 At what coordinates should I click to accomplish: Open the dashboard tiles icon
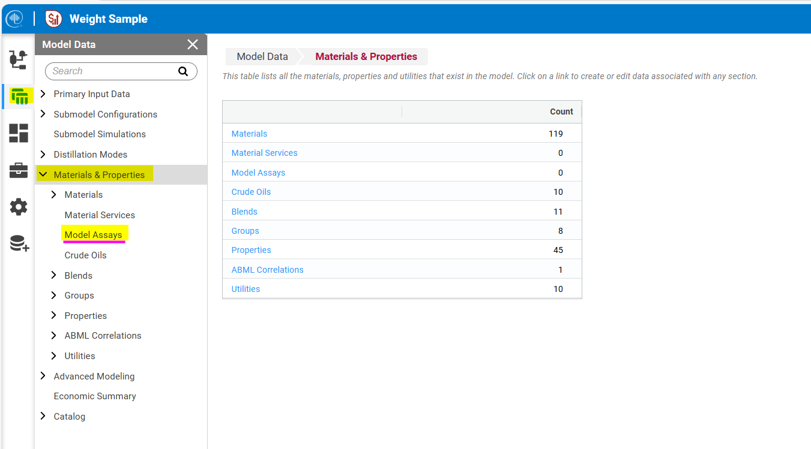pyautogui.click(x=19, y=133)
